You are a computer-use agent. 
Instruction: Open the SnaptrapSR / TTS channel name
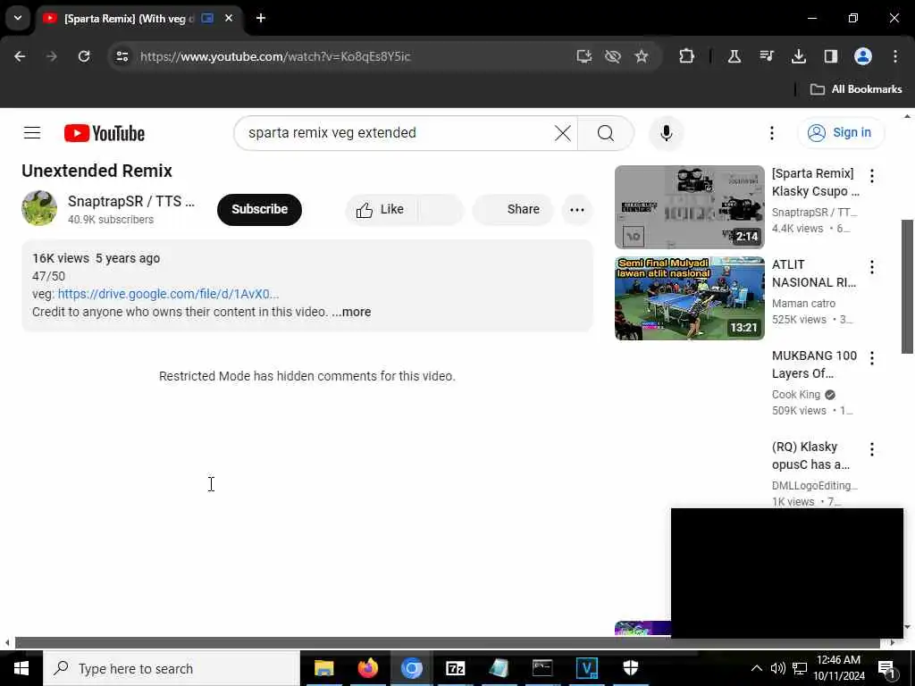pyautogui.click(x=131, y=201)
